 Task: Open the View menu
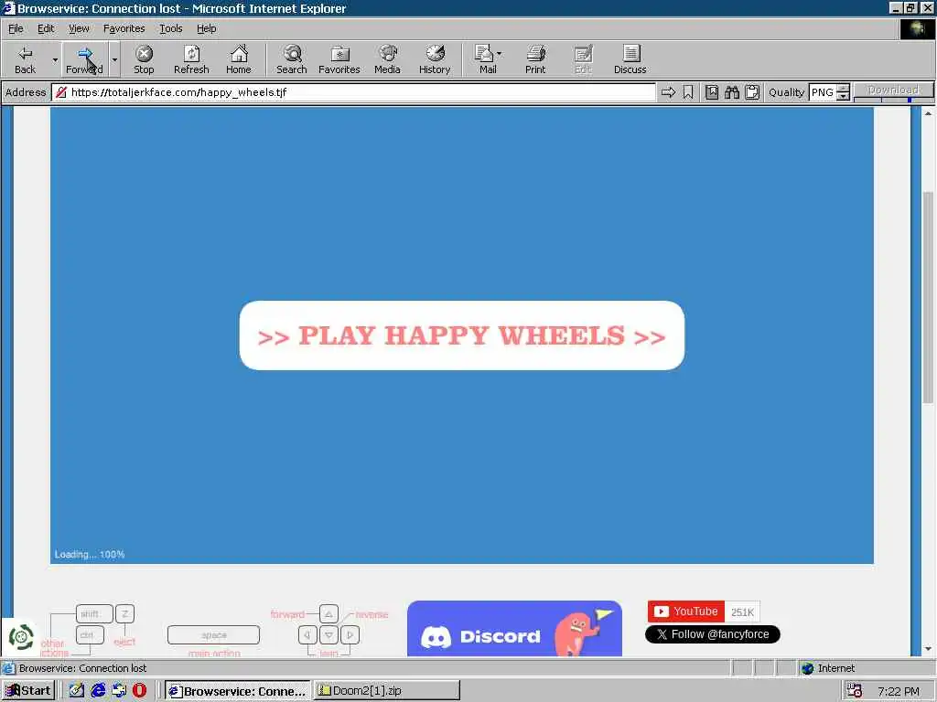[79, 28]
